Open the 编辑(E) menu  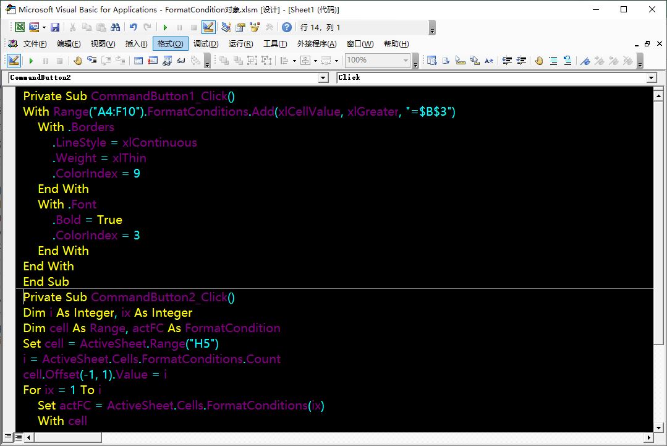pos(69,44)
